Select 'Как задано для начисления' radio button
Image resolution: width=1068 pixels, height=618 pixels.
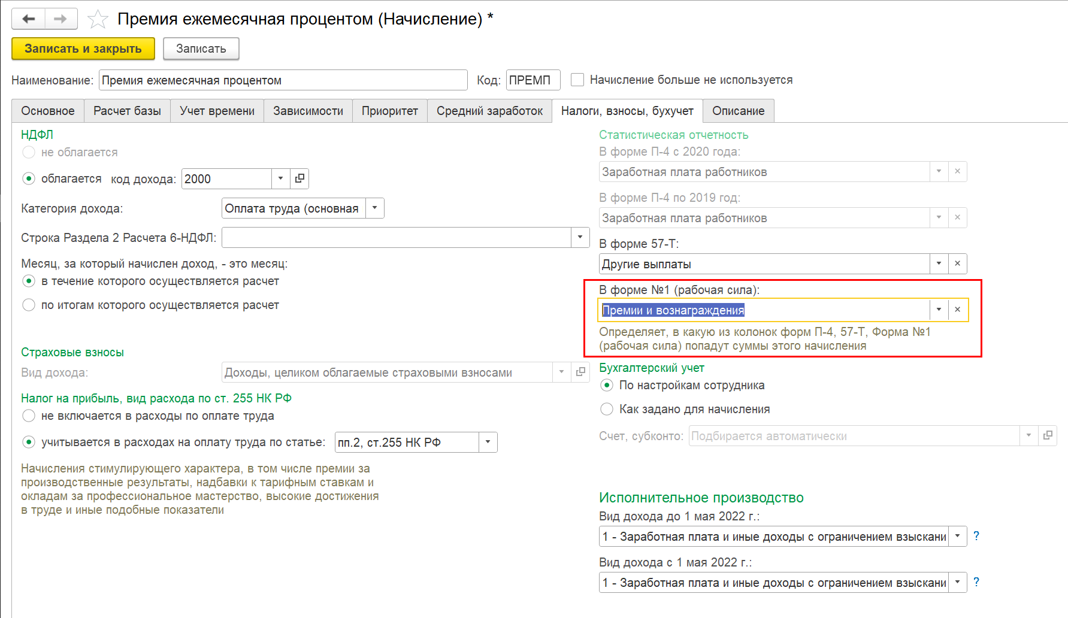607,409
